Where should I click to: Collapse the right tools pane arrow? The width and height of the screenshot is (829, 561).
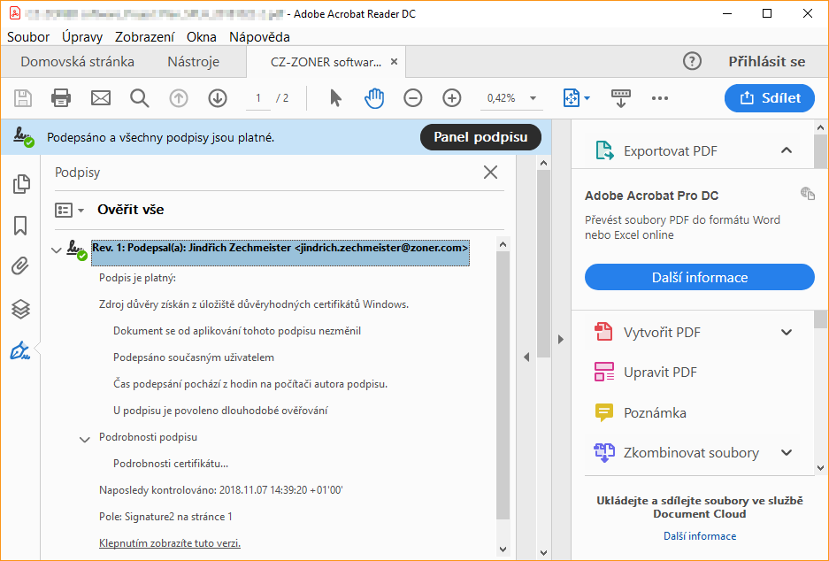[560, 340]
